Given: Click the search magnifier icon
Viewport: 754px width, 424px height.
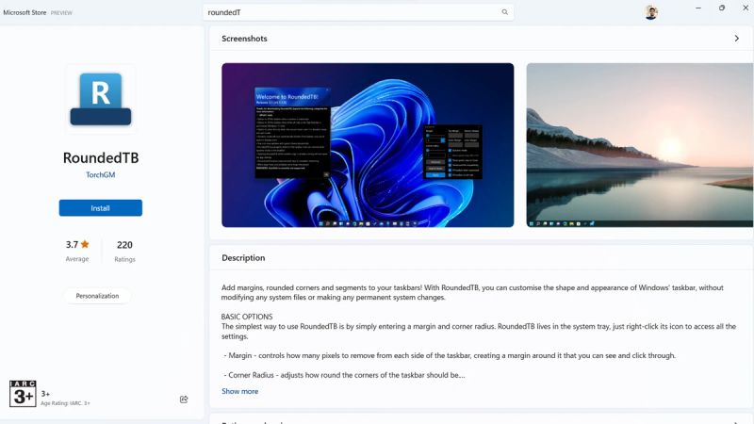Looking at the screenshot, I should pos(504,12).
